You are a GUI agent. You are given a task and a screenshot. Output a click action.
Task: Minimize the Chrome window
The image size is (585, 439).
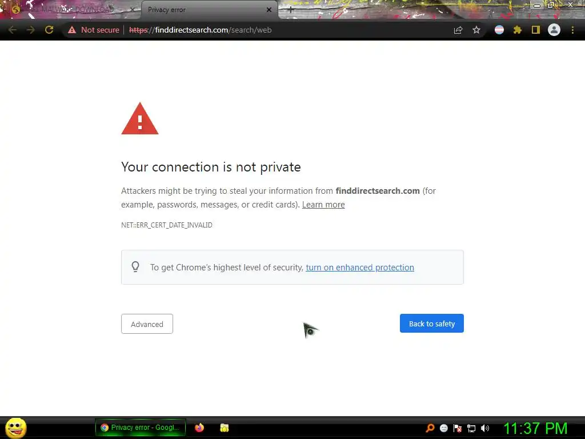[537, 5]
